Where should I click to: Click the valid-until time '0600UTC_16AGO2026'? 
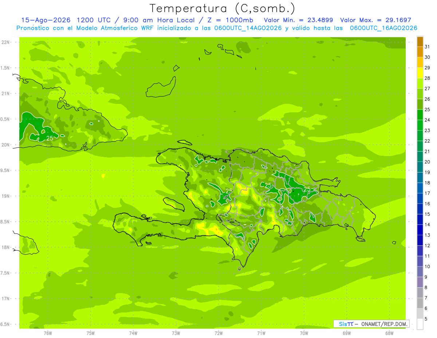click(383, 28)
